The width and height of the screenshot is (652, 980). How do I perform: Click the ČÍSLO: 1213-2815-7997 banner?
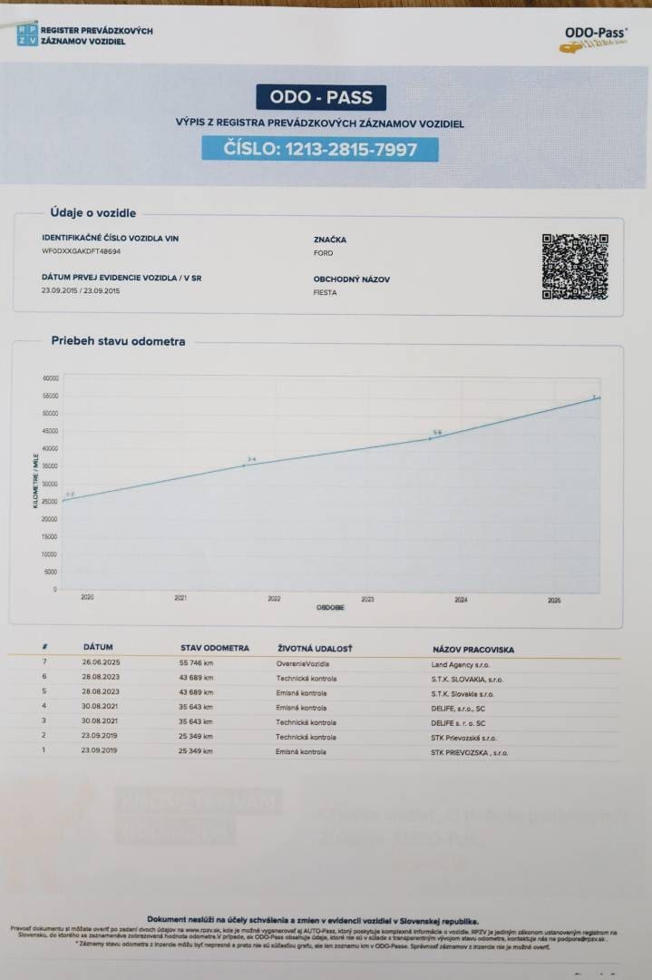tap(320, 149)
